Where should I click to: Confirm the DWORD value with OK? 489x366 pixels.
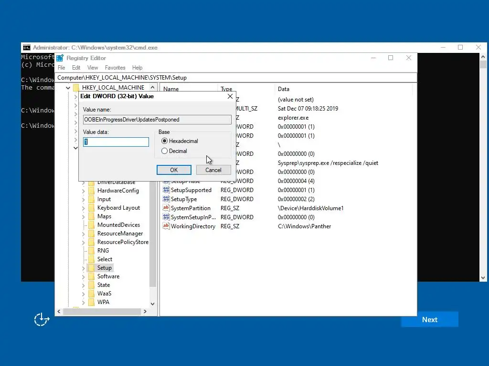point(174,170)
